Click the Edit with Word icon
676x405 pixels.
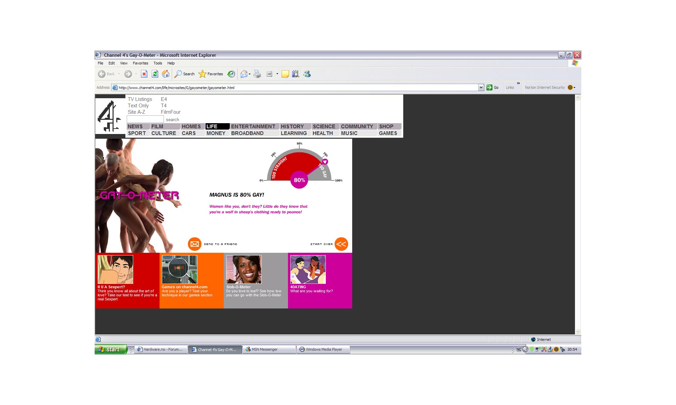coord(269,74)
